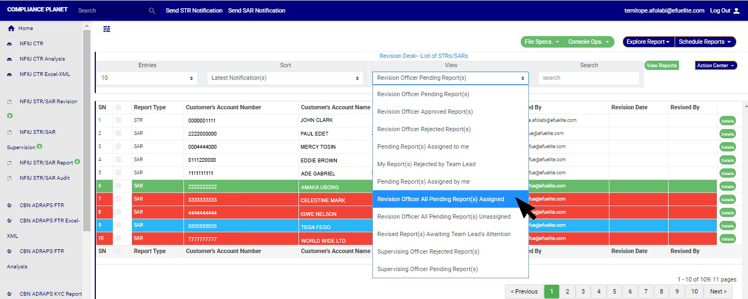Open the Entries count dropdown
This screenshot has width=748, height=299.
147,78
